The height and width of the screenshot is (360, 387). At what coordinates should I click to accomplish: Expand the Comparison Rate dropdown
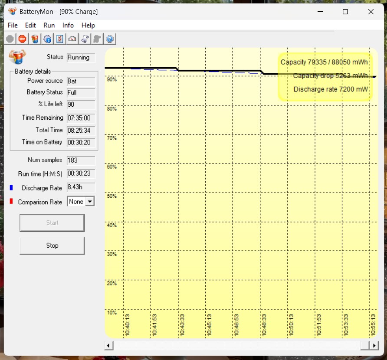click(90, 202)
